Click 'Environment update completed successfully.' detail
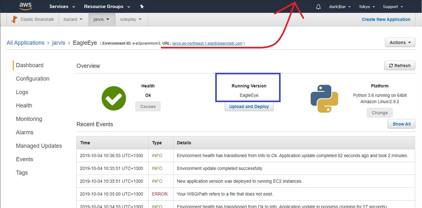The height and width of the screenshot is (208, 422). pos(220,168)
